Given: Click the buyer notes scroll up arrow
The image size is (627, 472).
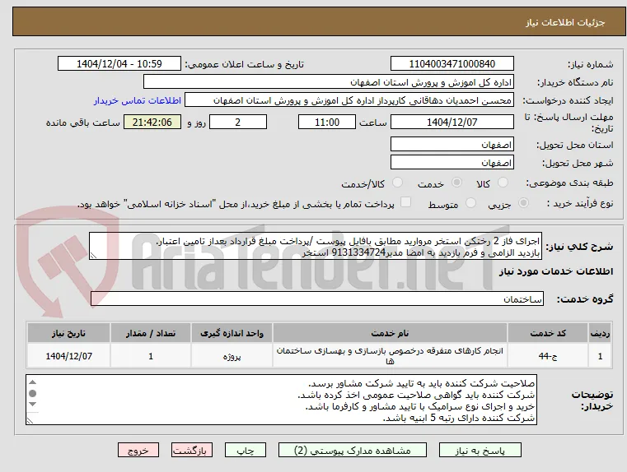Looking at the screenshot, I should [33, 382].
